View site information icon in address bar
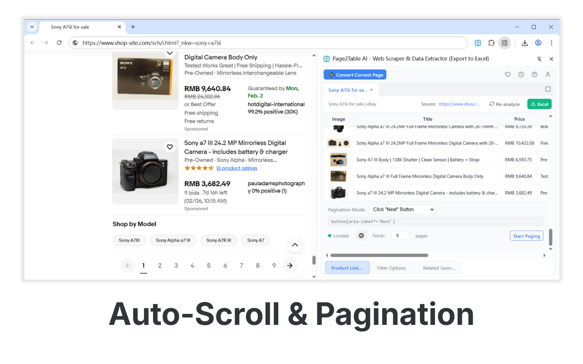 (x=75, y=43)
